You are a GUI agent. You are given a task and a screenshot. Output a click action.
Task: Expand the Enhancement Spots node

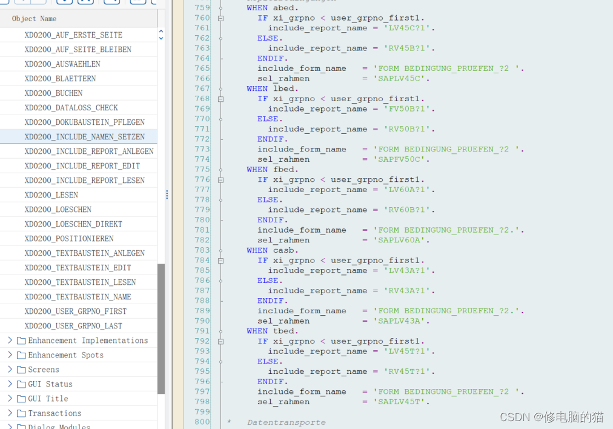click(x=10, y=355)
